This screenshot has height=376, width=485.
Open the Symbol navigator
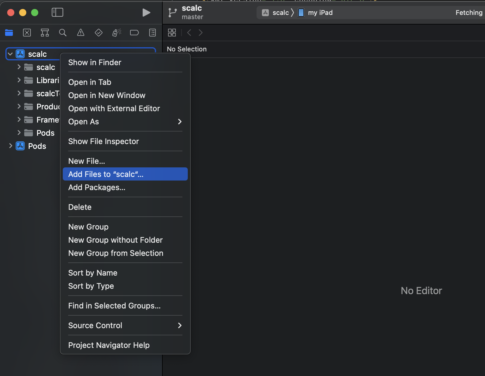(x=45, y=33)
